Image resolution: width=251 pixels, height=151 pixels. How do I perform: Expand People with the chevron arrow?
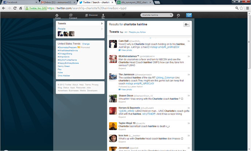102,29
